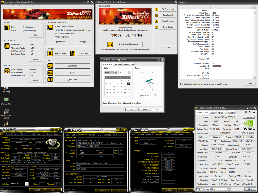Click the icon left of Online ResultBrowser
The height and width of the screenshot is (193, 258).
point(110,44)
